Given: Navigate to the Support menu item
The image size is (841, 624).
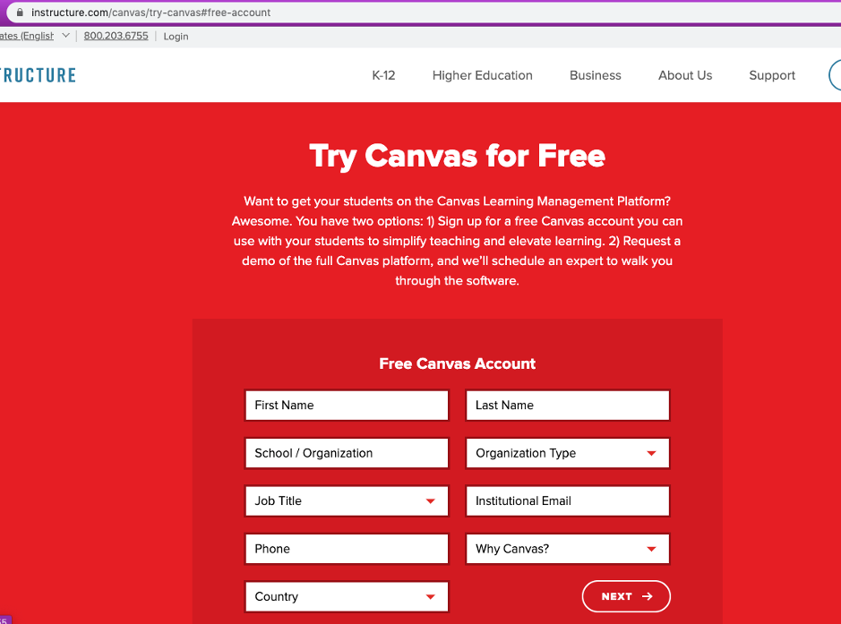Looking at the screenshot, I should pos(772,75).
